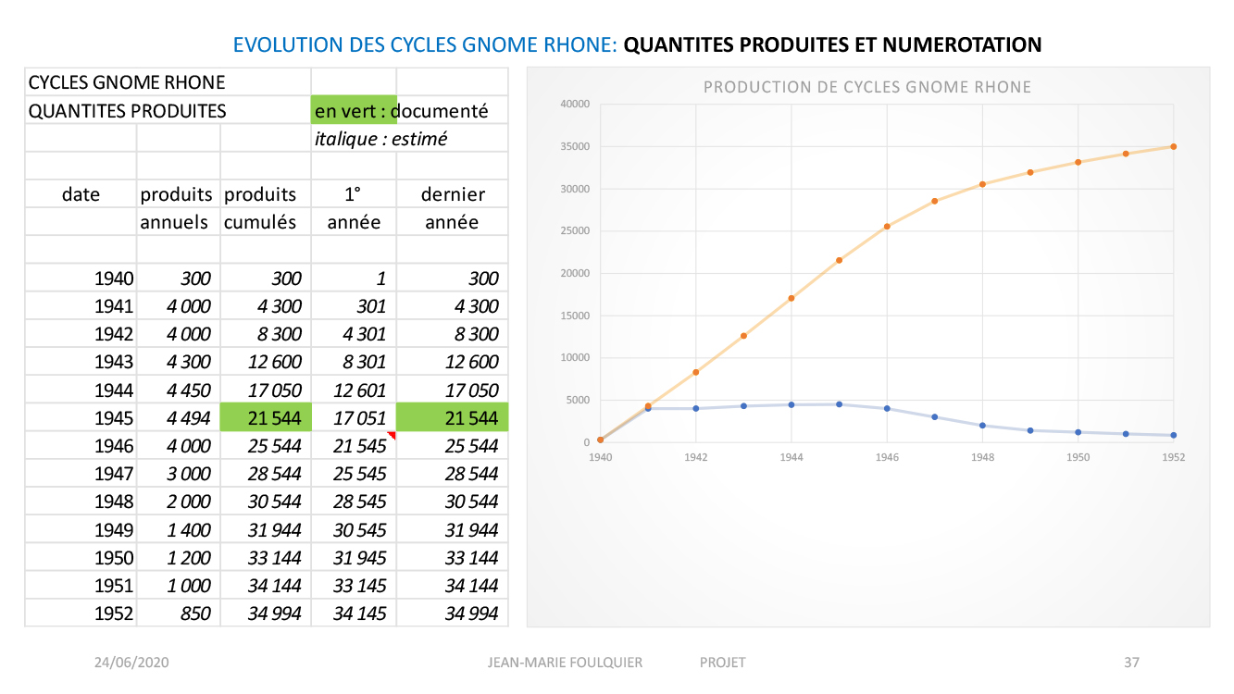
Task: Select the '301' cell in the 1941 row
Action: tap(355, 305)
